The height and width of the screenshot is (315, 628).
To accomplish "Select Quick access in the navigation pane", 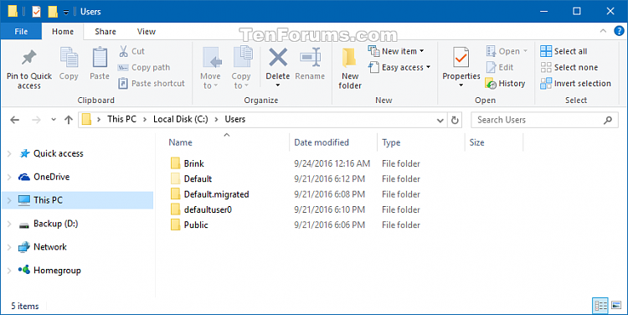I will pyautogui.click(x=58, y=153).
